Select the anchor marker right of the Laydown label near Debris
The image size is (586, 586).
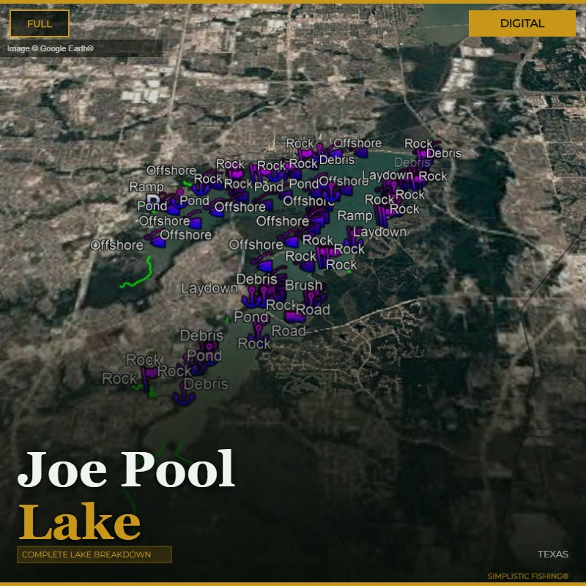251,299
